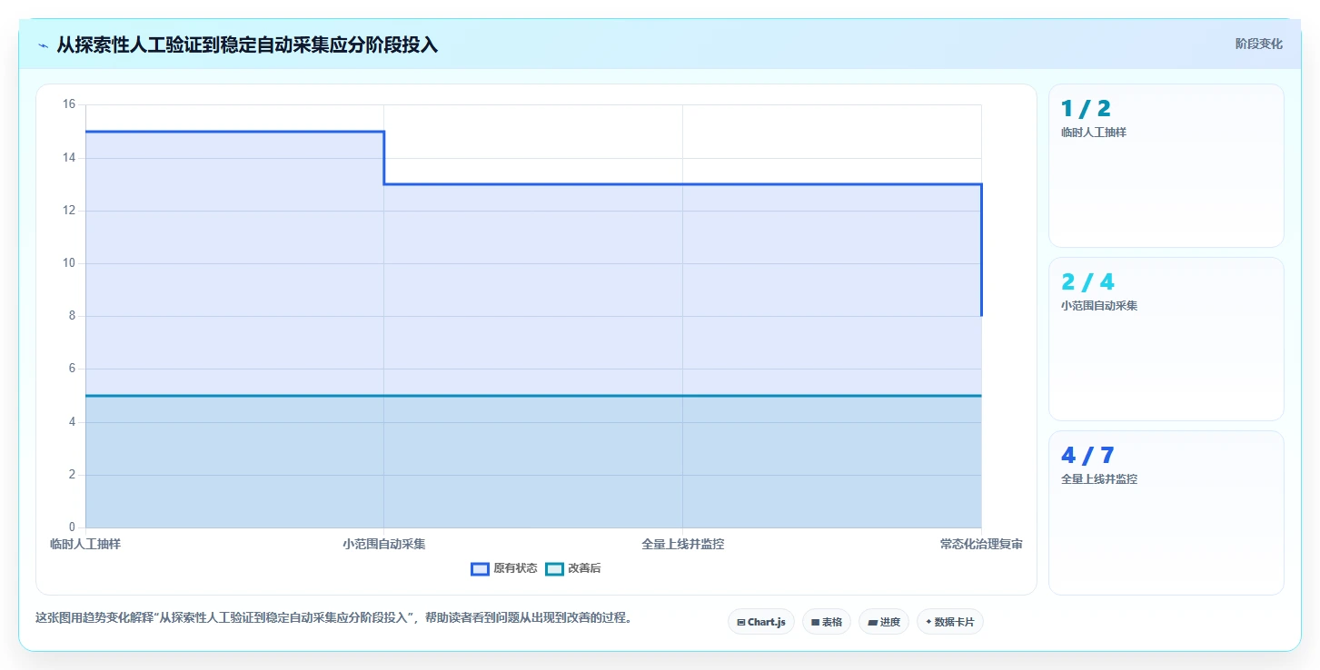Click the 阶段变化 label in the header
The image size is (1320, 670).
[x=1259, y=44]
